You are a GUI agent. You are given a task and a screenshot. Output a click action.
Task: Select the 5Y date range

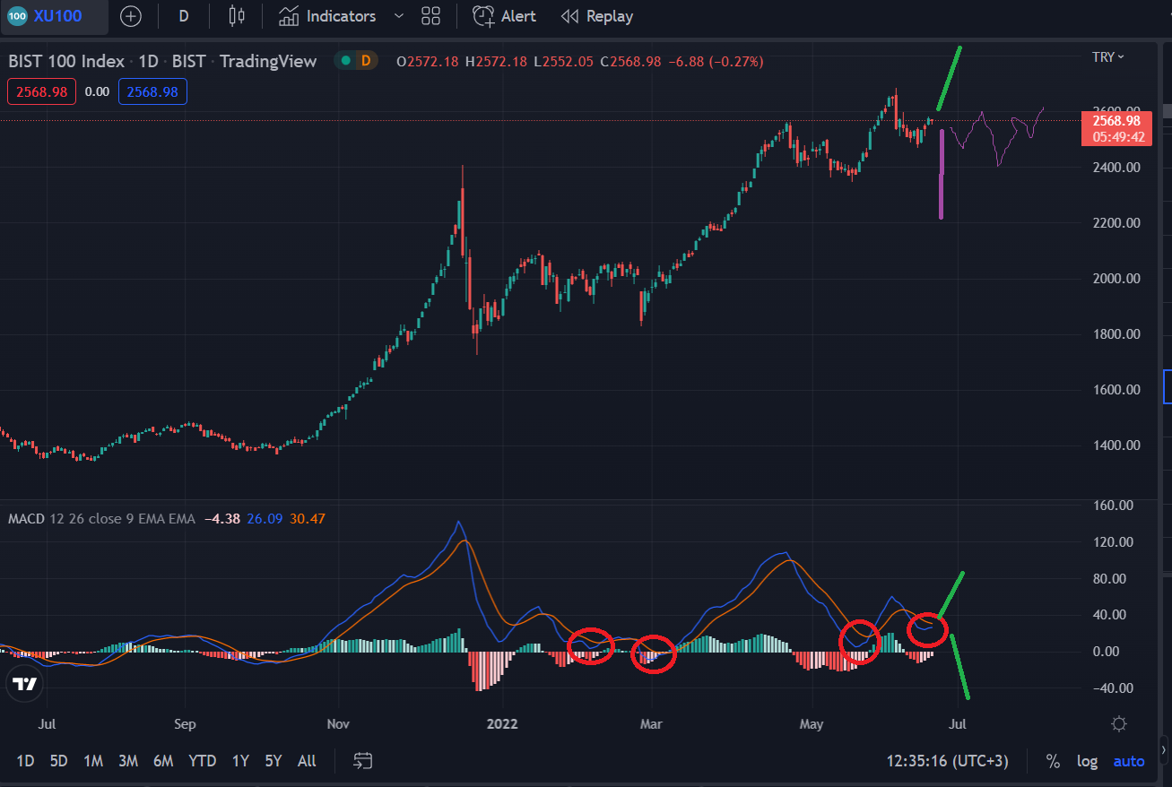tap(273, 761)
